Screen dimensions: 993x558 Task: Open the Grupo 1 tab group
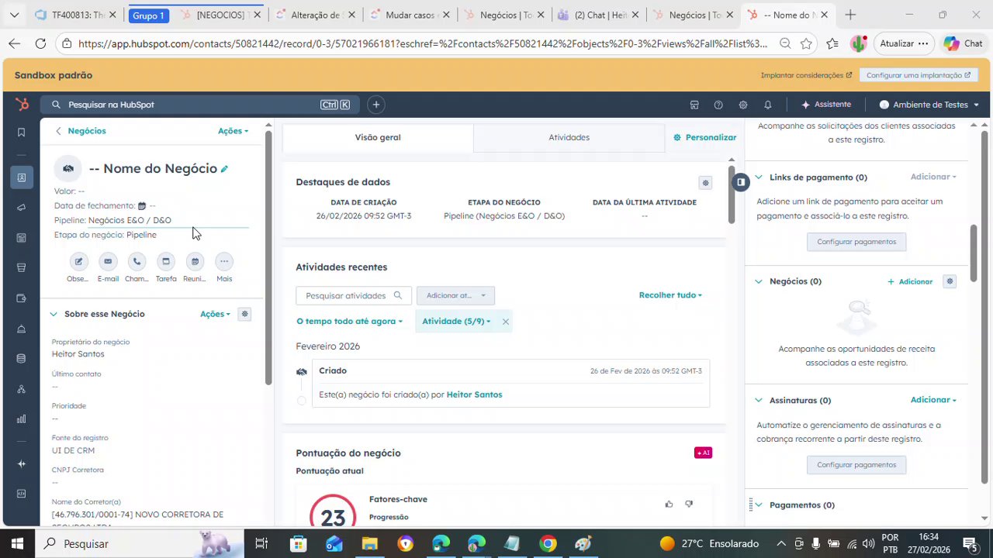click(x=148, y=15)
